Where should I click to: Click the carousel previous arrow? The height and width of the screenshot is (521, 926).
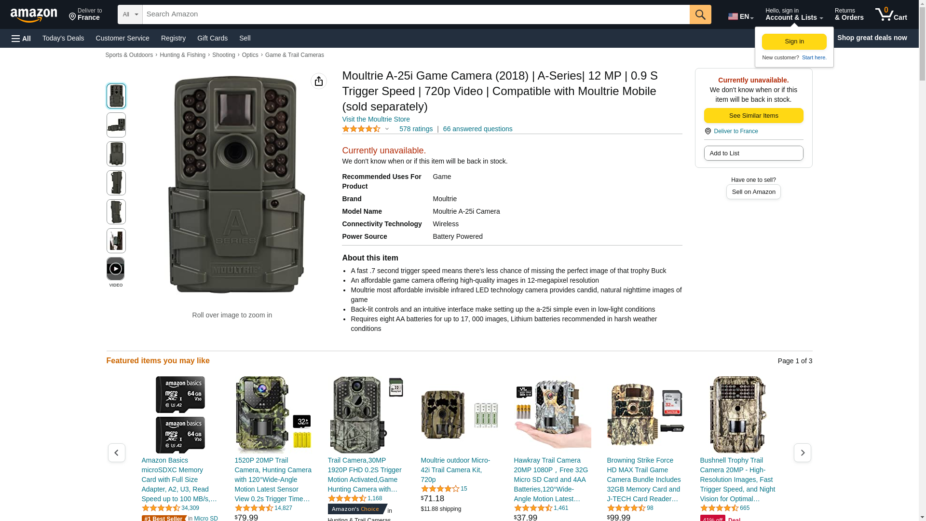coord(116,452)
